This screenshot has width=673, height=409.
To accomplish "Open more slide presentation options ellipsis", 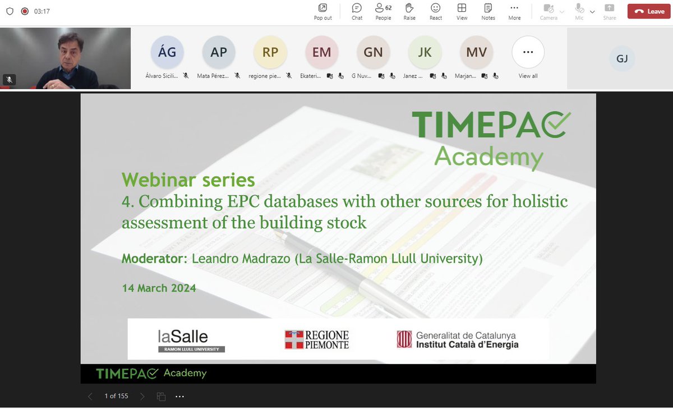I will pyautogui.click(x=179, y=396).
